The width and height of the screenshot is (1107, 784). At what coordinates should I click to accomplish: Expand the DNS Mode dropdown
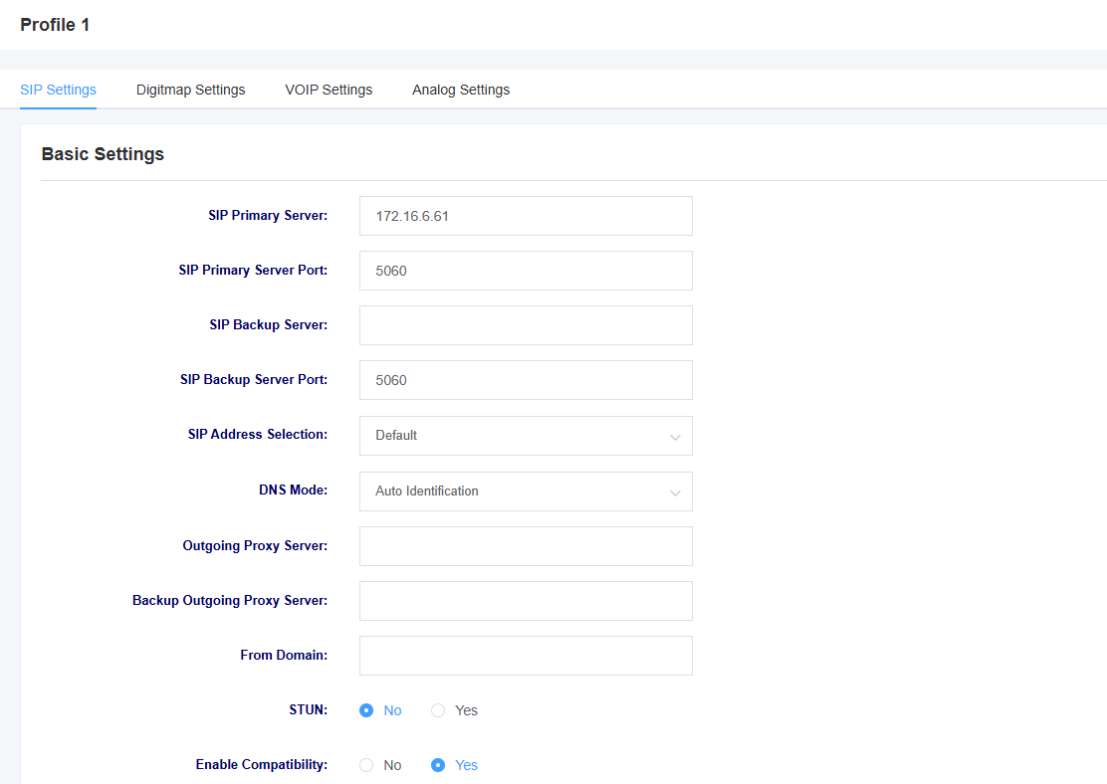click(526, 491)
